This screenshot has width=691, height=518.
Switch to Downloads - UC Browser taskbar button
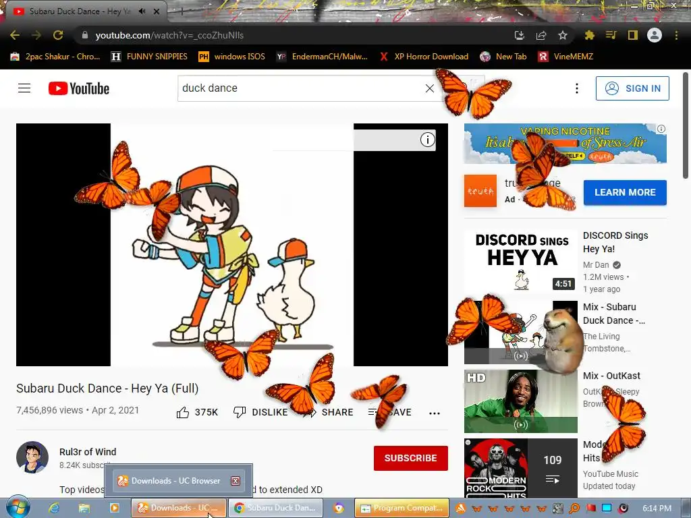point(178,508)
